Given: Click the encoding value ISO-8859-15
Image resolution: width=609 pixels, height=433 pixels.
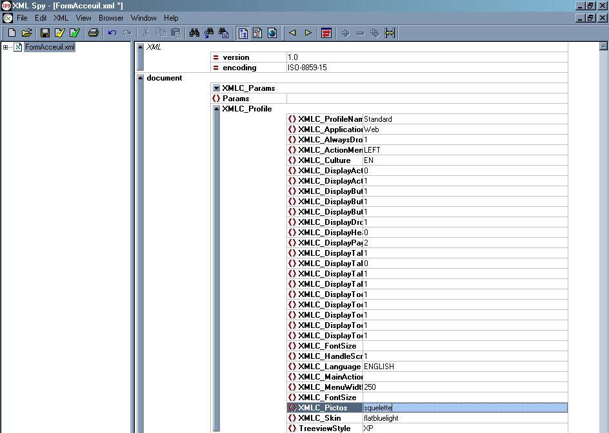Looking at the screenshot, I should 307,68.
